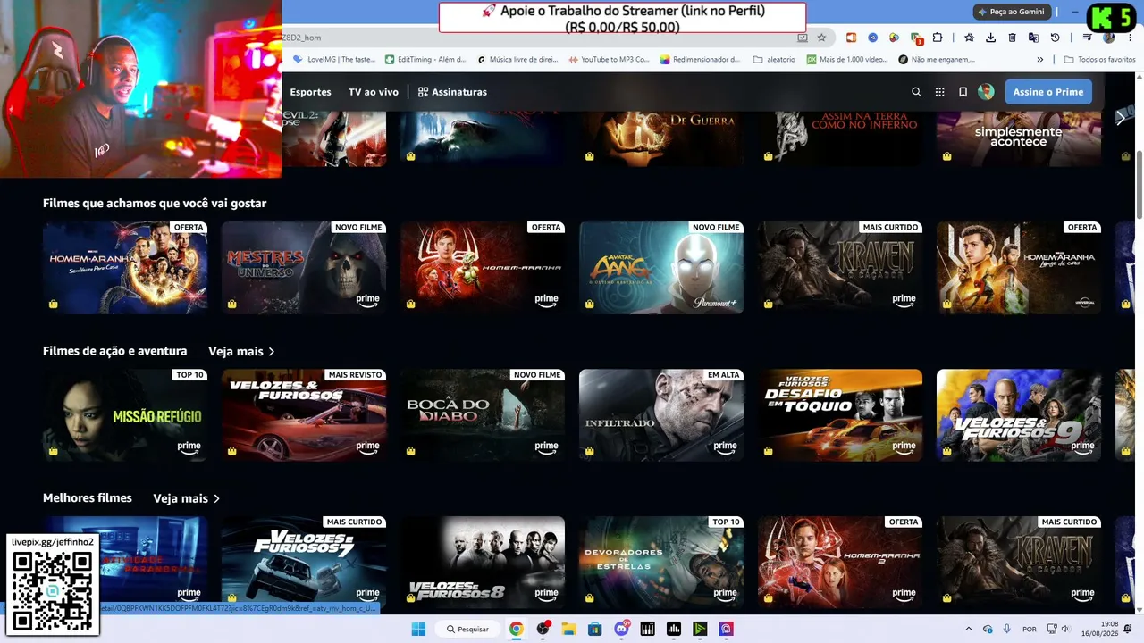This screenshot has height=643, width=1144.
Task: Open Veja mais for Melhores filmes
Action: point(186,498)
